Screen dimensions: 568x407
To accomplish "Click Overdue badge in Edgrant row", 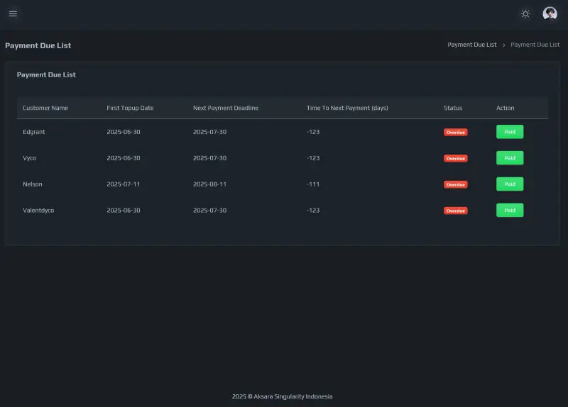I will click(455, 132).
